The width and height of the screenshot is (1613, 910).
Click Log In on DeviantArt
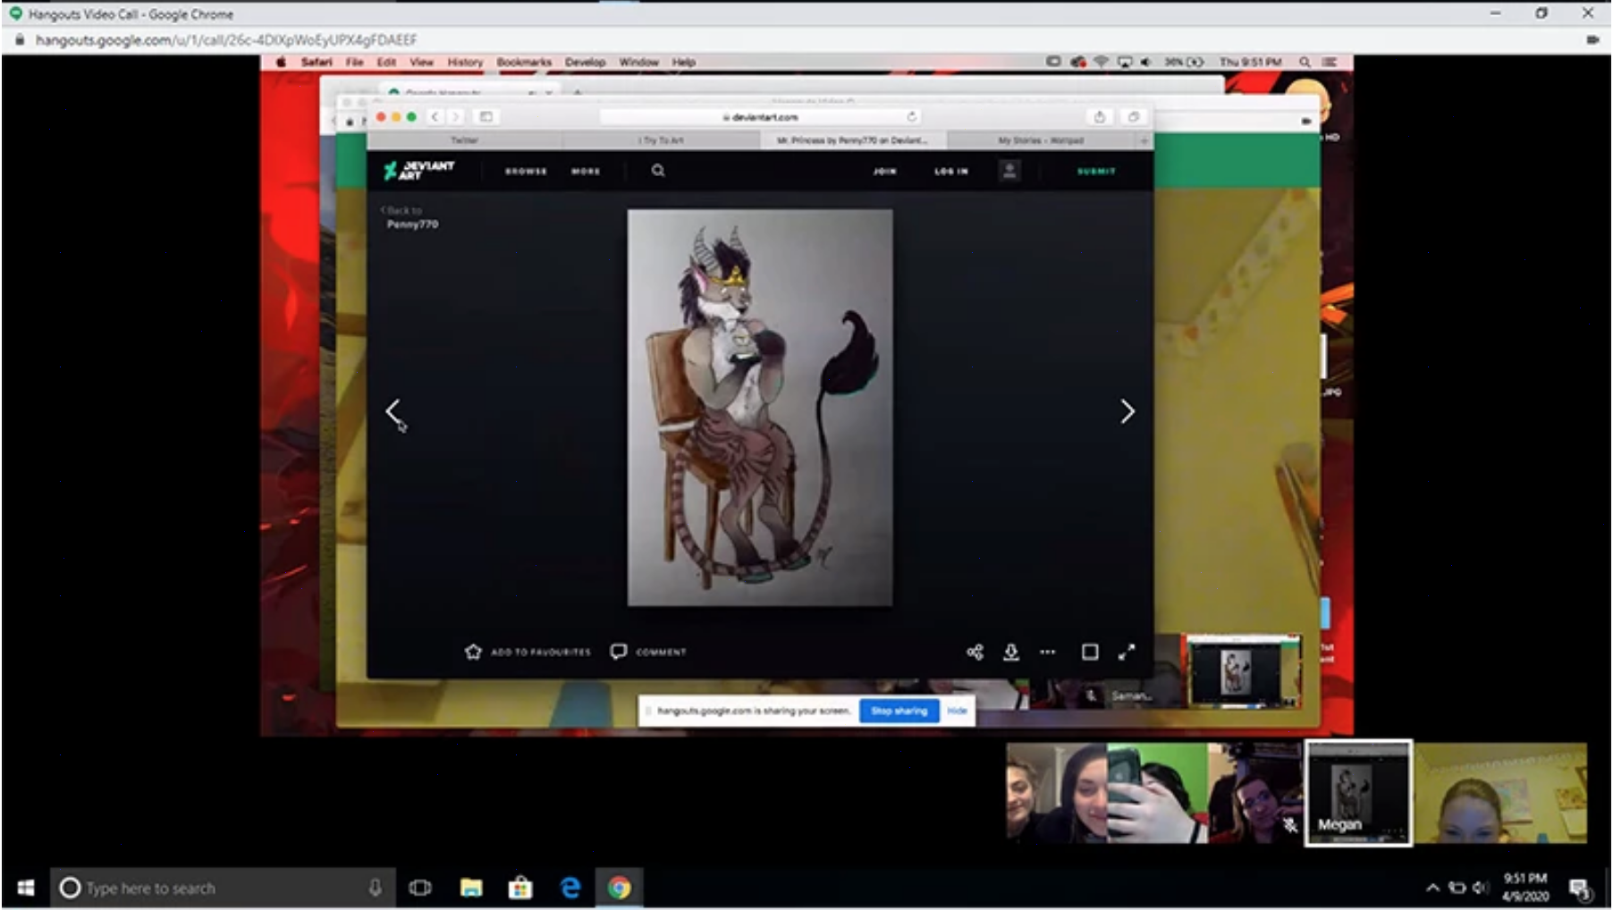[951, 171]
